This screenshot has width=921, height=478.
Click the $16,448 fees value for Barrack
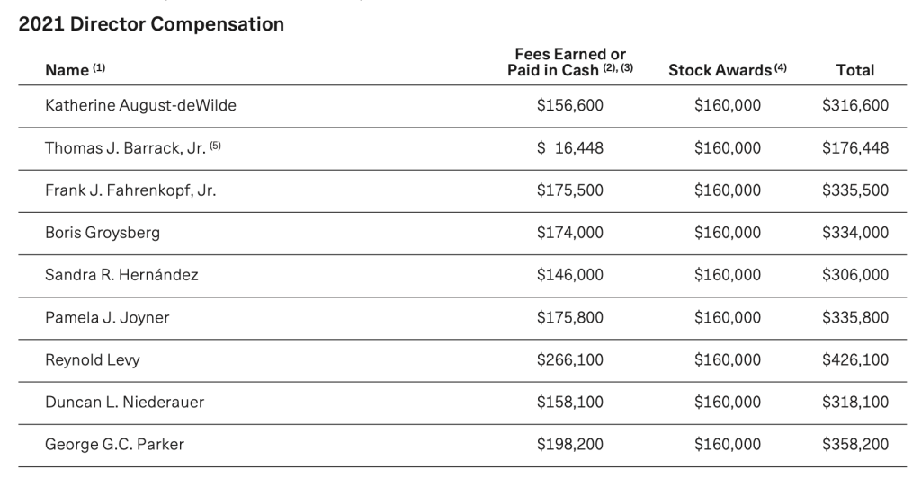(570, 147)
